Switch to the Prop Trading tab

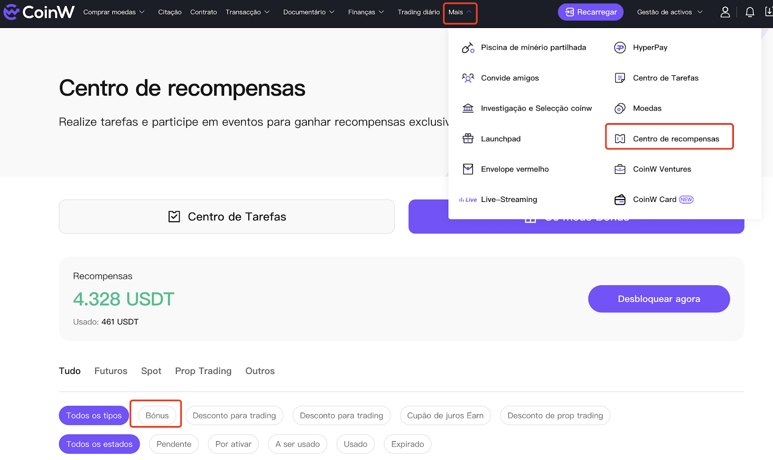coord(203,371)
